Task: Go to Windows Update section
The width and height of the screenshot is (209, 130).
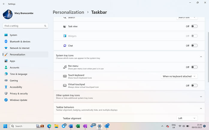Action: [x=18, y=100]
